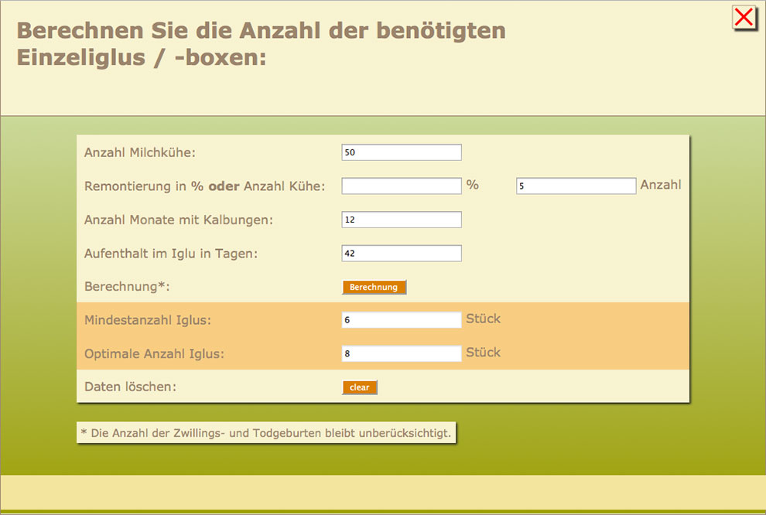Click the "Anzahl" label right of the second Remontierung field
The width and height of the screenshot is (766, 515).
(660, 185)
